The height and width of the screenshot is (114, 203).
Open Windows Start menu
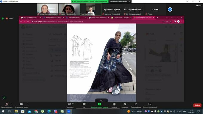pos(3,111)
